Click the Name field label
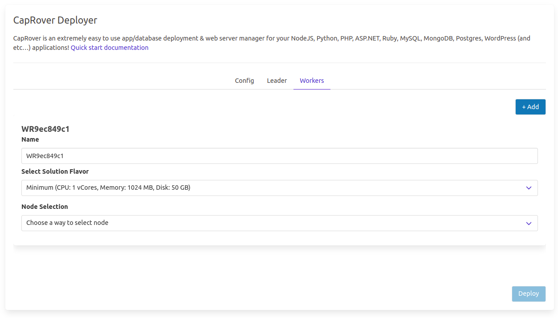 30,139
